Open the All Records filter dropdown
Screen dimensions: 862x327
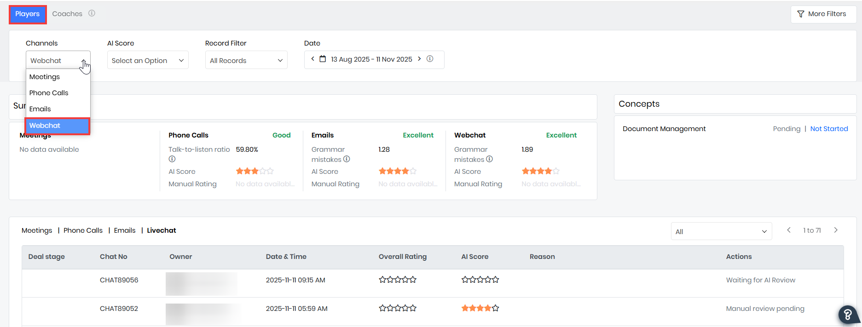click(x=246, y=60)
